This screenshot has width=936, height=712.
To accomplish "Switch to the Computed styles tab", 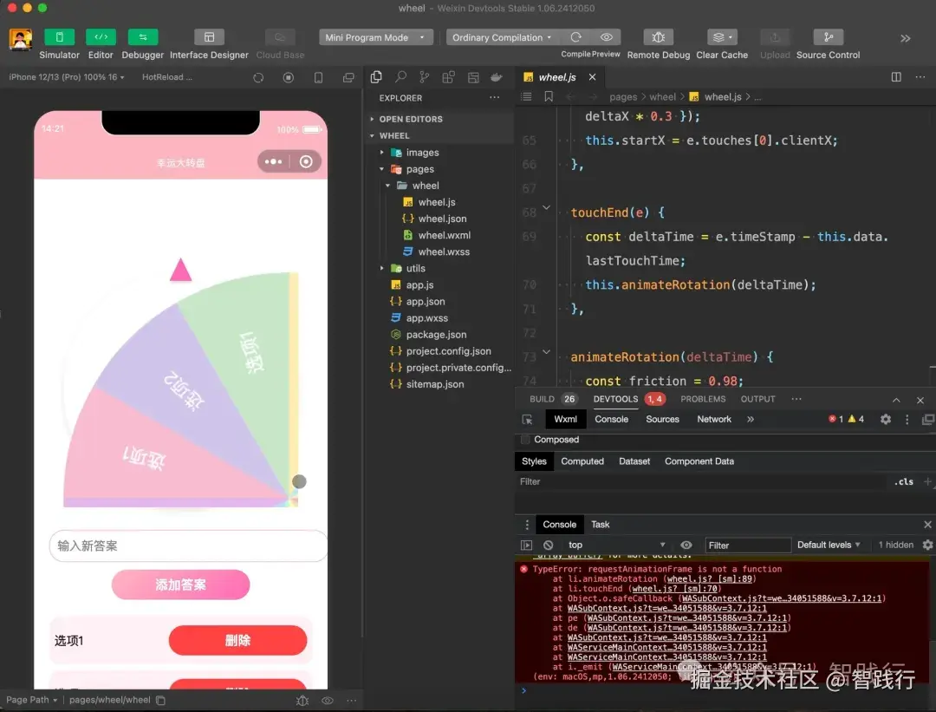I will click(582, 461).
